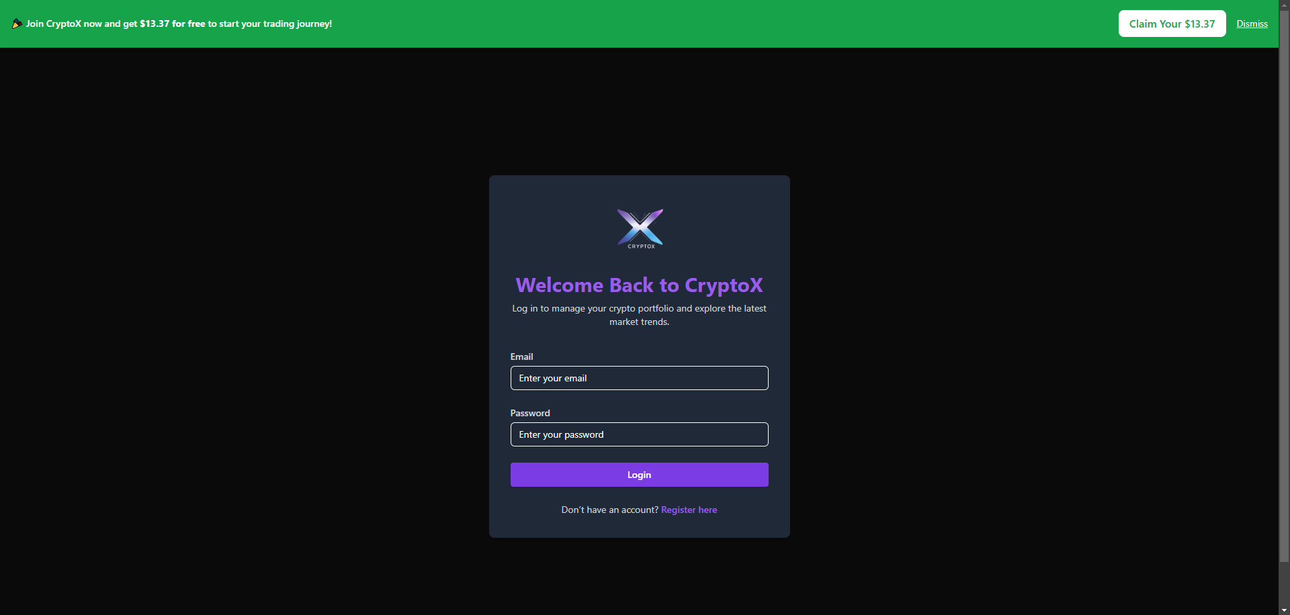Click the Password field label

pos(530,413)
